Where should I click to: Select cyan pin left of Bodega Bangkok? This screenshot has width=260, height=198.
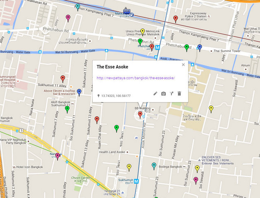[154, 166]
